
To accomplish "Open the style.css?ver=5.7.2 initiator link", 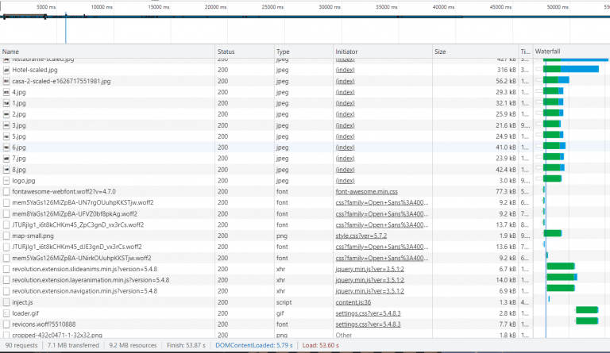I will [361, 236].
